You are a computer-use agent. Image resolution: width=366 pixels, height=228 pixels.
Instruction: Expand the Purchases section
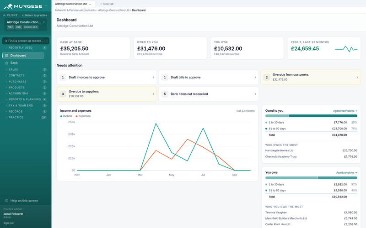[26, 82]
